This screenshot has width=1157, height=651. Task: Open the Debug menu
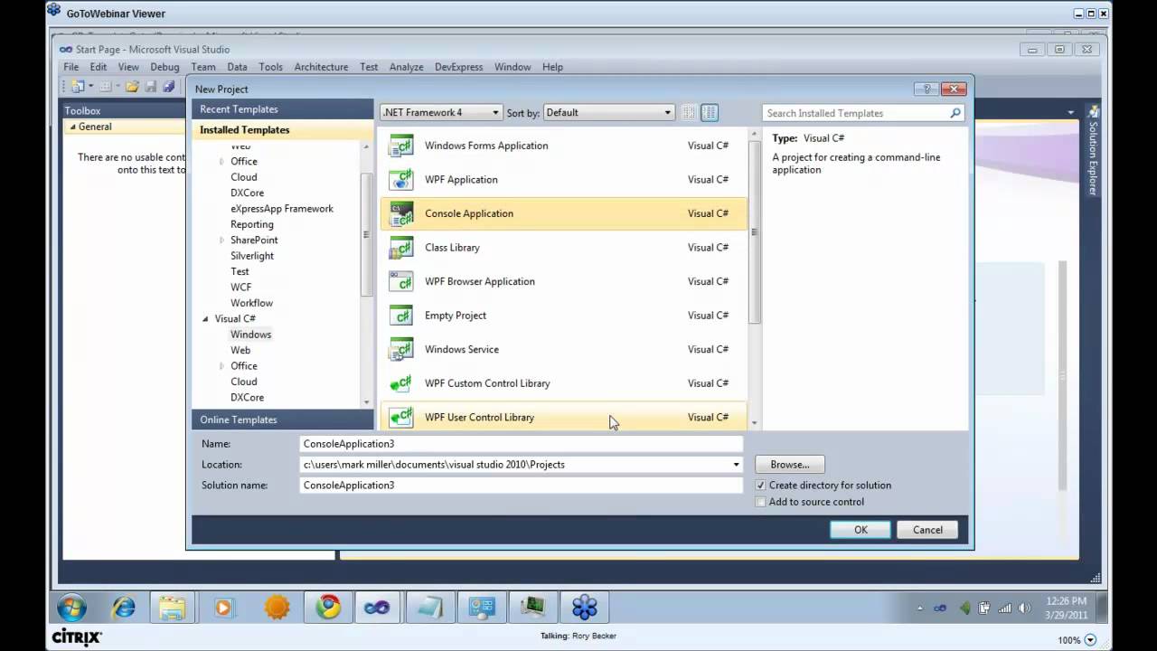point(165,67)
